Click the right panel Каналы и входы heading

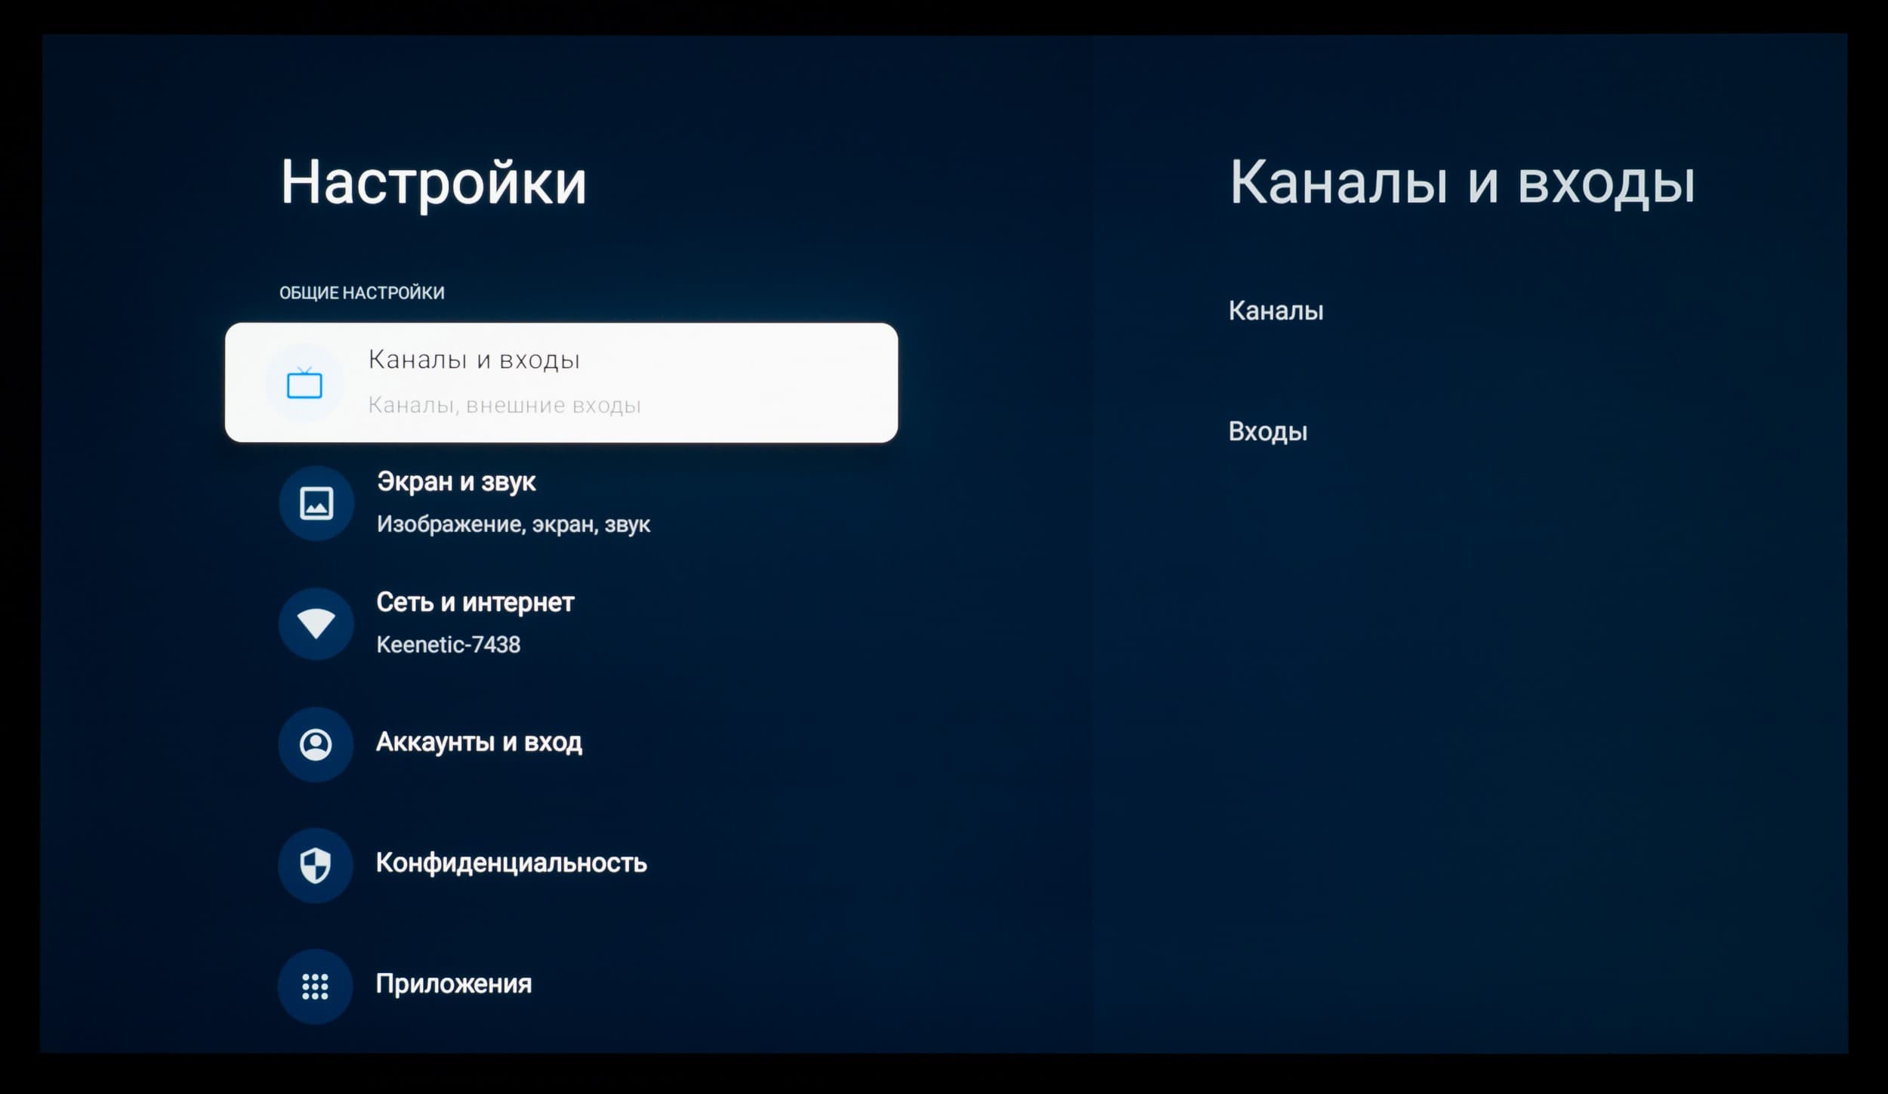1462,182
